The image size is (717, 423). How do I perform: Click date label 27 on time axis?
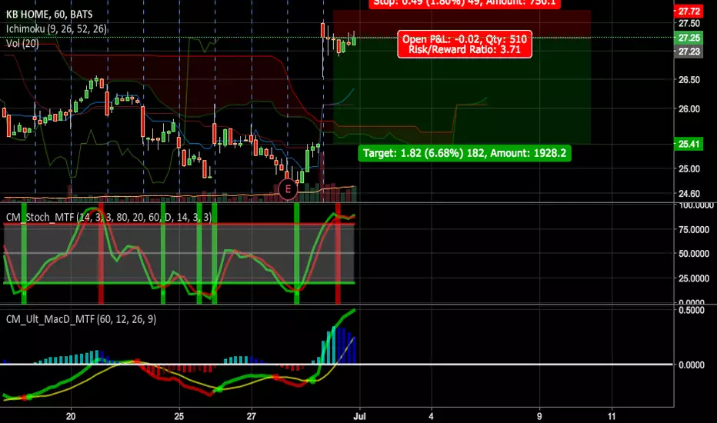[251, 416]
